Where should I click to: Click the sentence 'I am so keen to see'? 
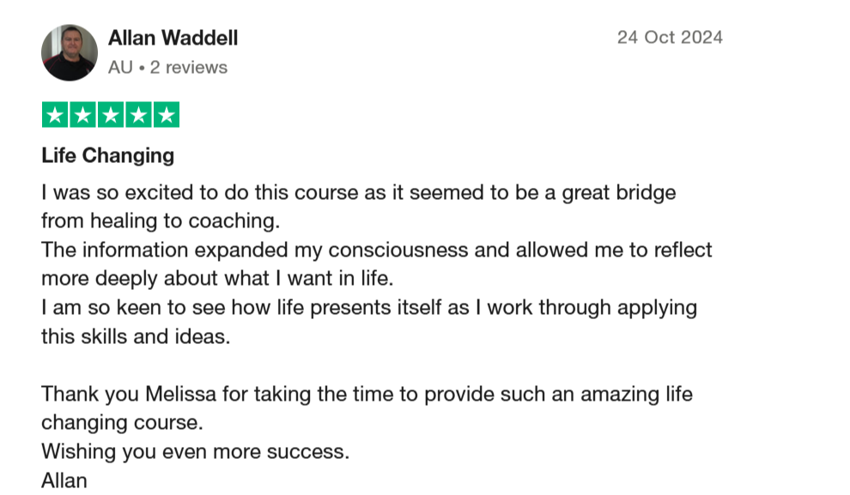369,308
